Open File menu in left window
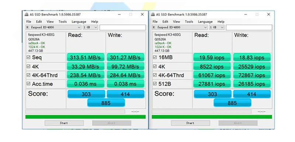 29,22
